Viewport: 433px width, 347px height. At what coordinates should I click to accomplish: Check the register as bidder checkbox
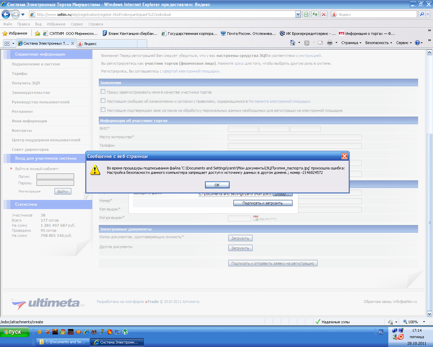coord(103,91)
